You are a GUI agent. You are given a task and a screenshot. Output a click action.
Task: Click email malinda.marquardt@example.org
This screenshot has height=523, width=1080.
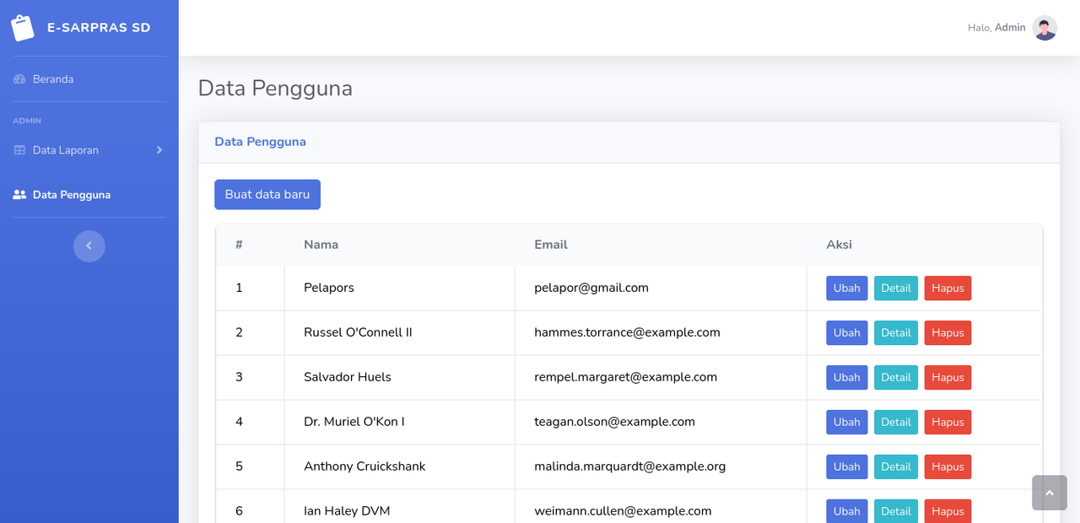coord(630,466)
